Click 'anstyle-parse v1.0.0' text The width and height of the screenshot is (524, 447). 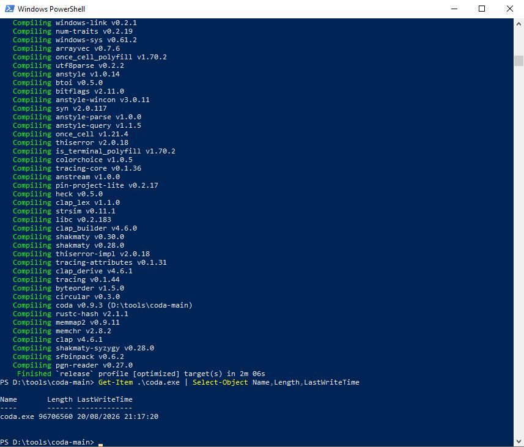98,117
